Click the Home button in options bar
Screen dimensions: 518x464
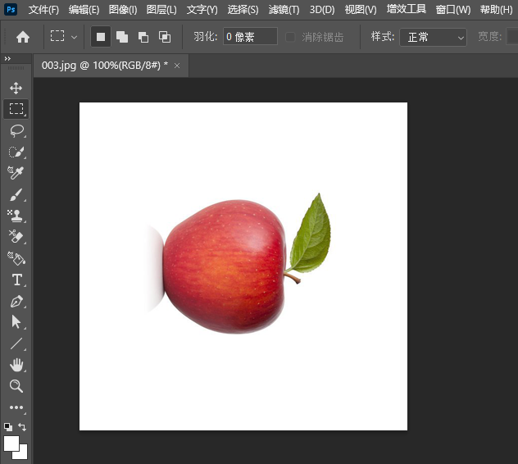click(x=23, y=37)
